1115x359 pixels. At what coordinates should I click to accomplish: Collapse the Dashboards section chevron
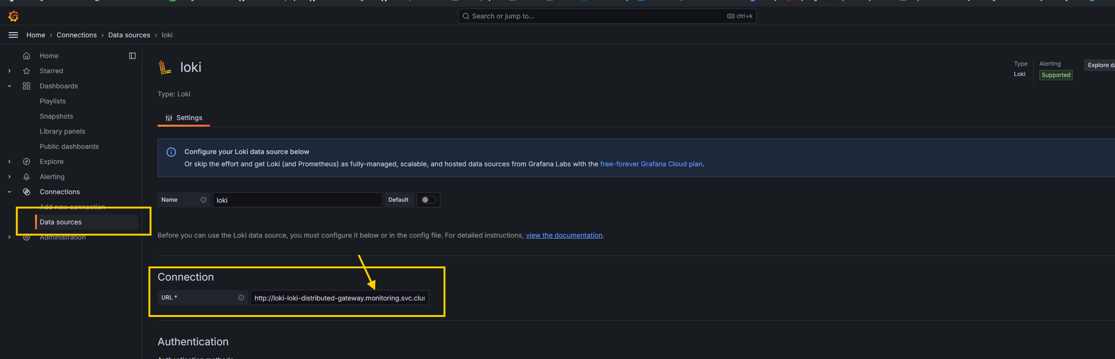pyautogui.click(x=9, y=86)
